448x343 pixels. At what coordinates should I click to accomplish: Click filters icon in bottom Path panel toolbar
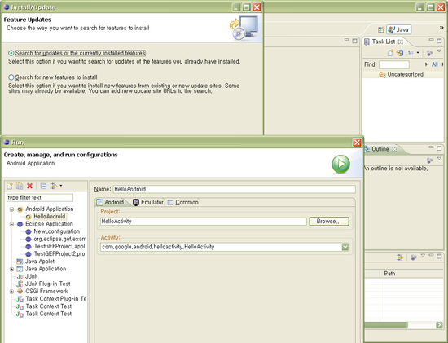pyautogui.click(x=400, y=257)
